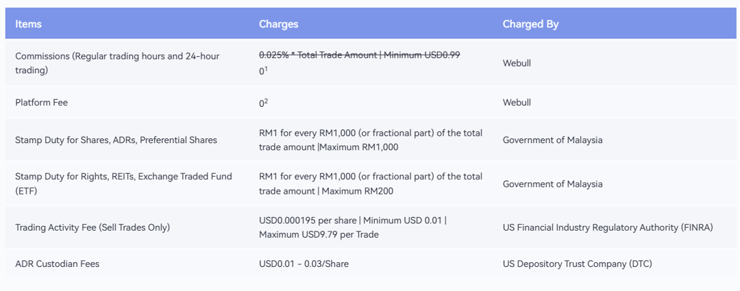
Task: Click 'Webull' in the Commissions row
Action: (x=517, y=62)
